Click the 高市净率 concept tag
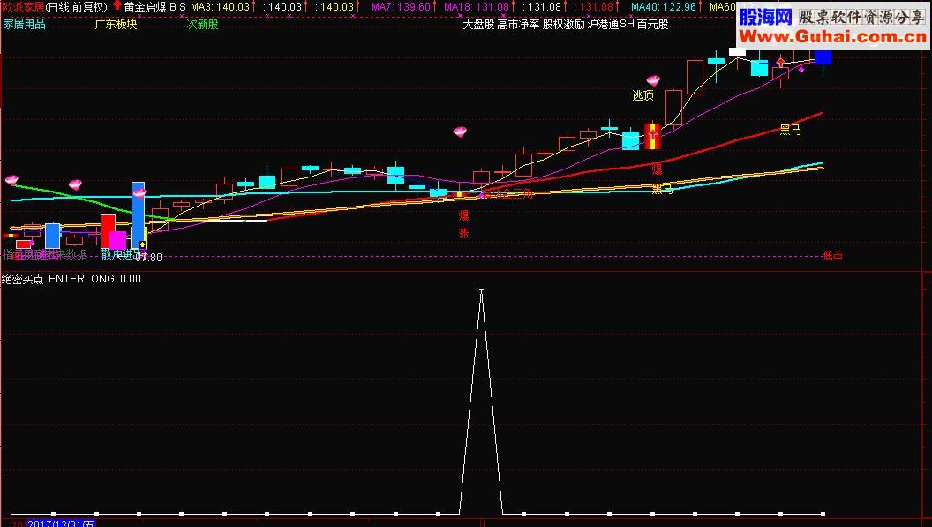Image resolution: width=932 pixels, height=527 pixels. (518, 25)
